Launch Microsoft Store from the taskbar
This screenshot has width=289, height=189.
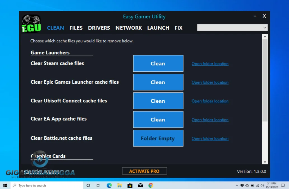(x=130, y=185)
